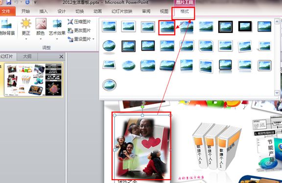Apply the red-highlighted soft edge rectangle style
Screen dimensions: 282x183
(167, 27)
